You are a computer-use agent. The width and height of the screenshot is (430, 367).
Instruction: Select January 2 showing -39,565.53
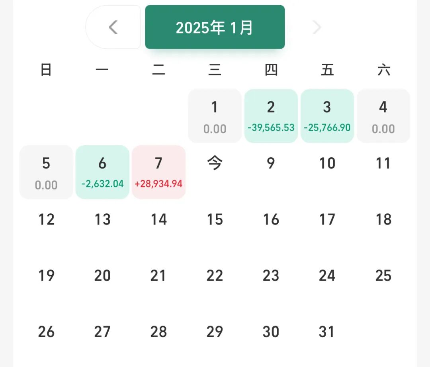(271, 116)
